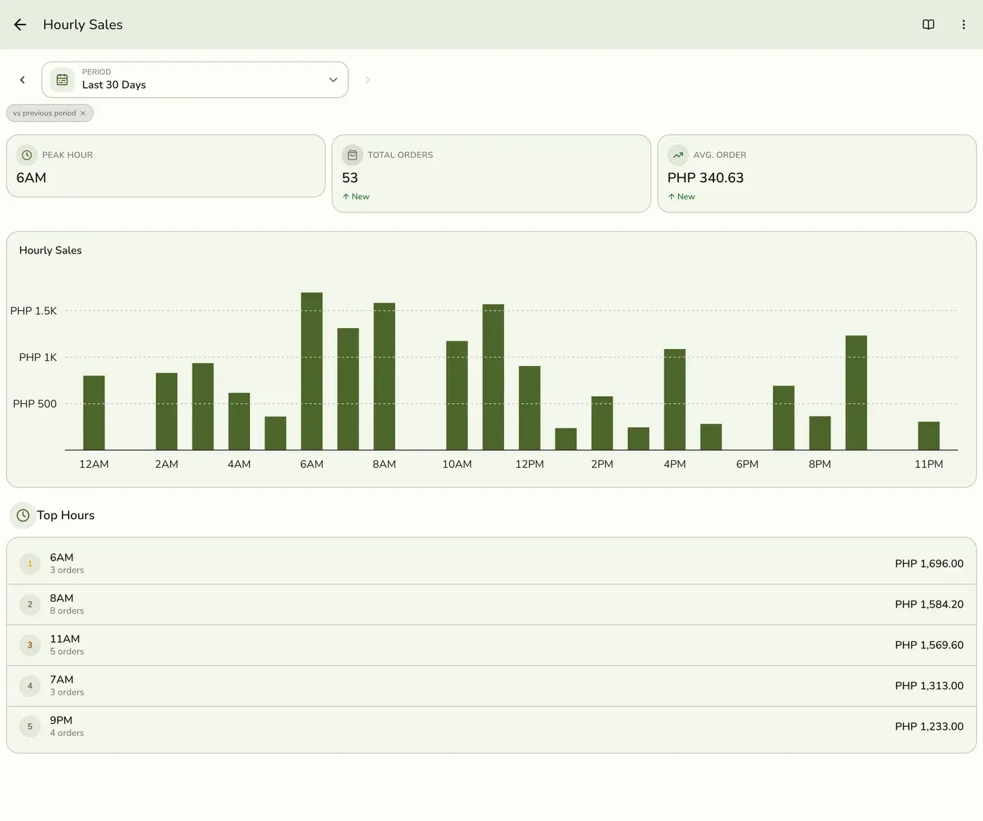Click the bag icon on Total Orders card

352,155
